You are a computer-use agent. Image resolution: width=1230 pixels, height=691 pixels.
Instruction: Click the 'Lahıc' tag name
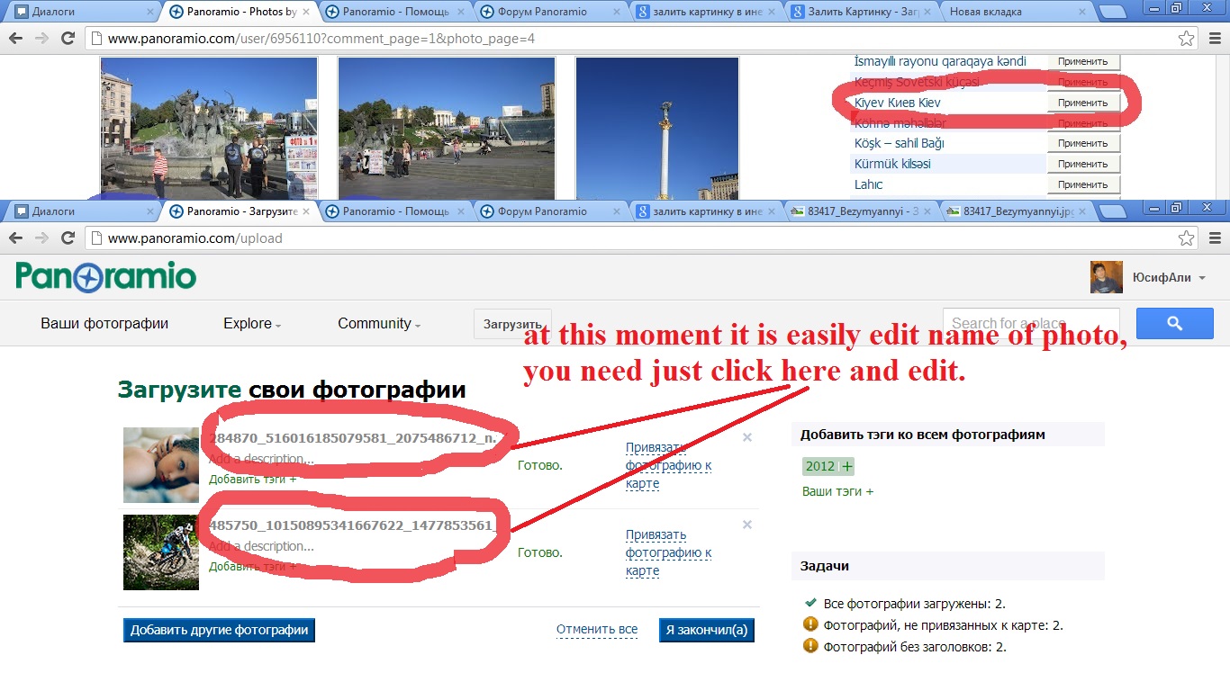click(869, 184)
